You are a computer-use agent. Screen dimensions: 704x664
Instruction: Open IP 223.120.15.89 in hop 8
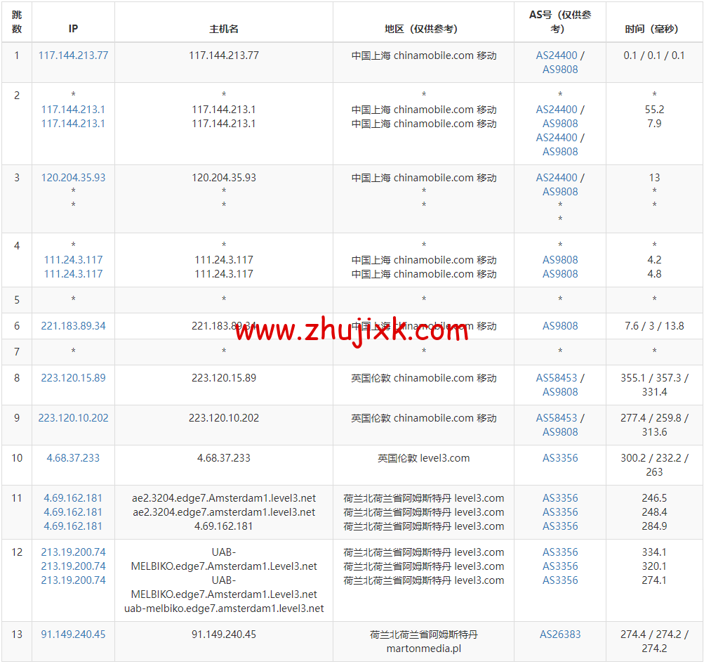[73, 377]
